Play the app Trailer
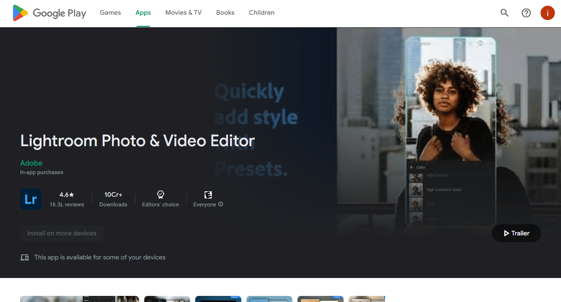This screenshot has height=302, width=561. point(516,233)
